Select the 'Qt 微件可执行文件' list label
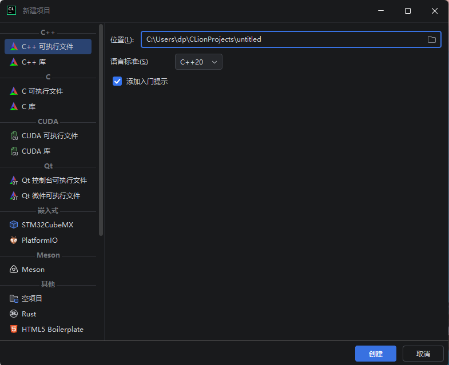The image size is (449, 365). point(51,196)
